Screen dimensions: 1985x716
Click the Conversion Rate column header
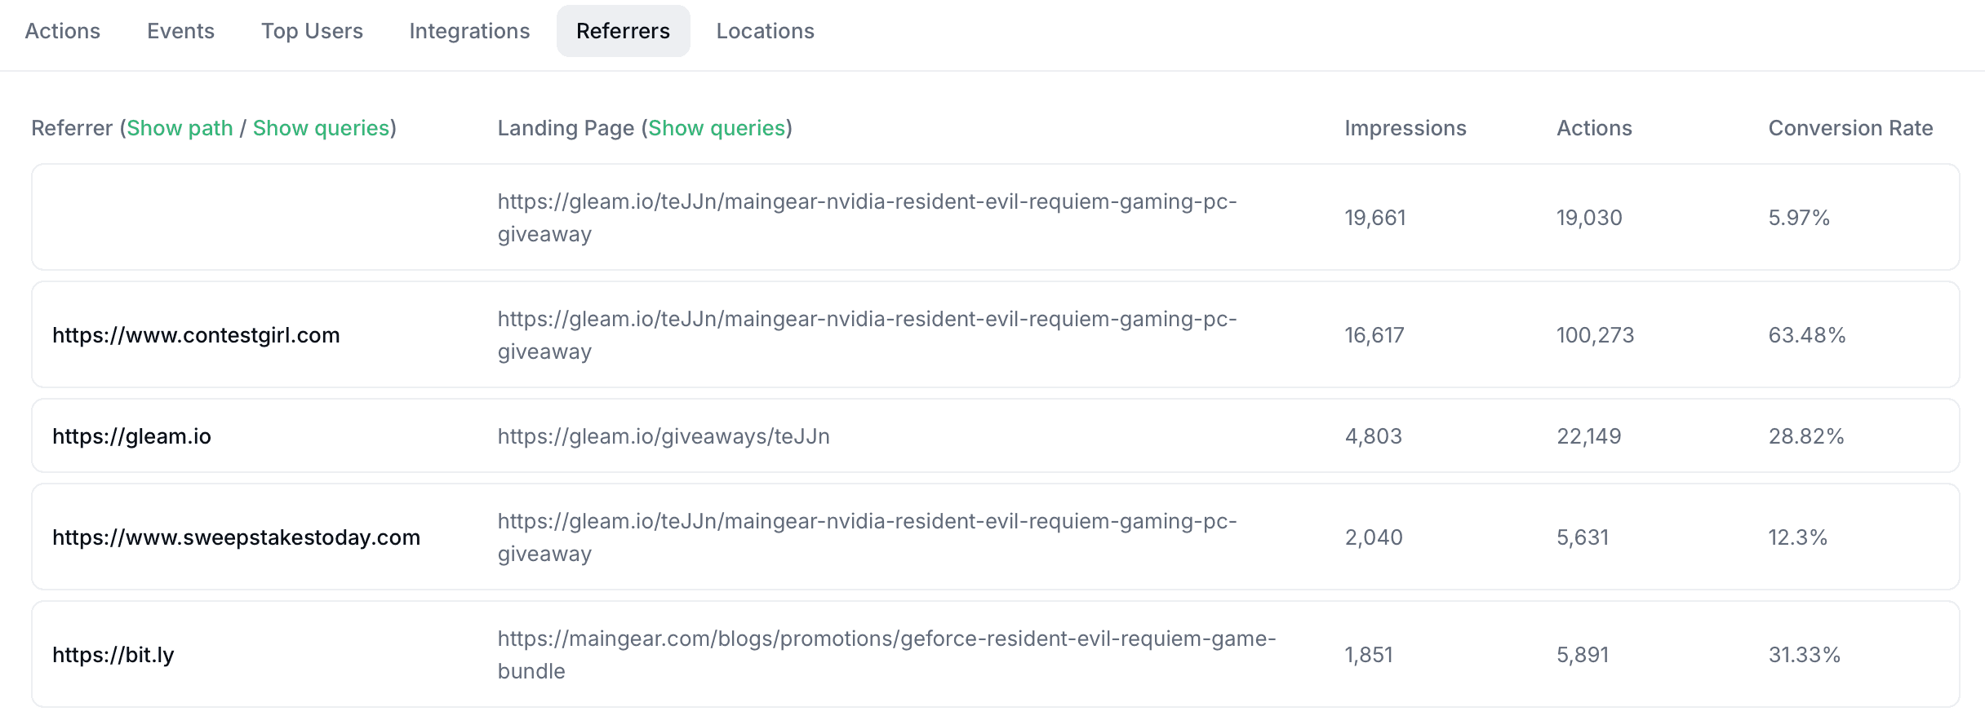coord(1850,128)
